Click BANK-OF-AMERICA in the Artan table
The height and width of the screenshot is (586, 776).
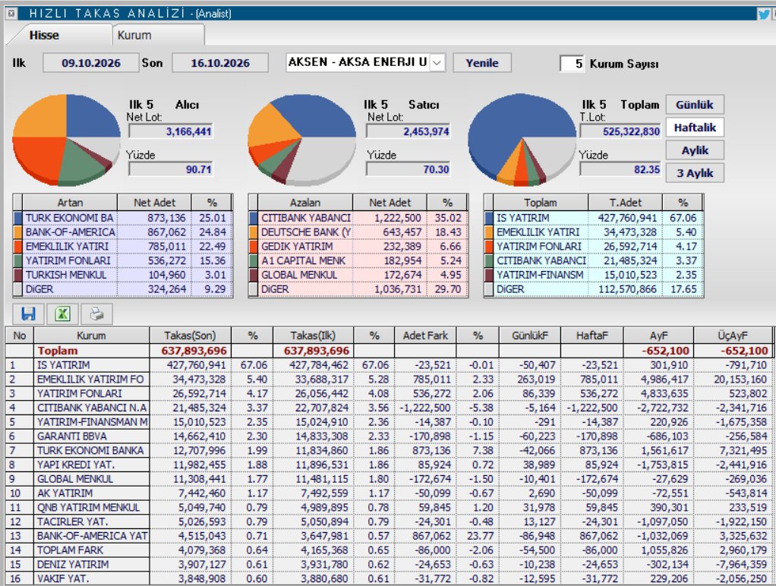[70, 232]
